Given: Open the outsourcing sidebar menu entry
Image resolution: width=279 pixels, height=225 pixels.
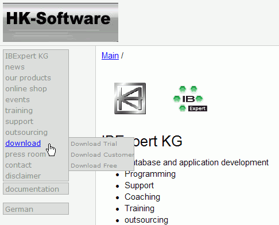Looking at the screenshot, I should pyautogui.click(x=26, y=133).
